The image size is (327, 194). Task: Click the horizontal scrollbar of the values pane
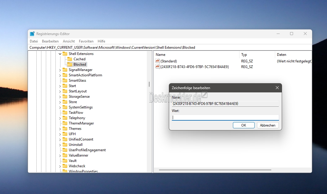(x=215, y=170)
